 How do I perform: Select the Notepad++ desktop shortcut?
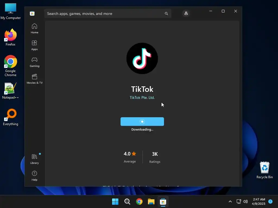[11, 91]
